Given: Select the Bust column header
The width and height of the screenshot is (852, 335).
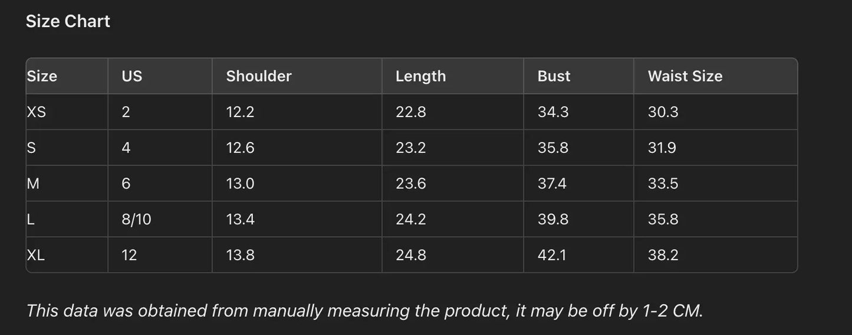Looking at the screenshot, I should (x=554, y=77).
